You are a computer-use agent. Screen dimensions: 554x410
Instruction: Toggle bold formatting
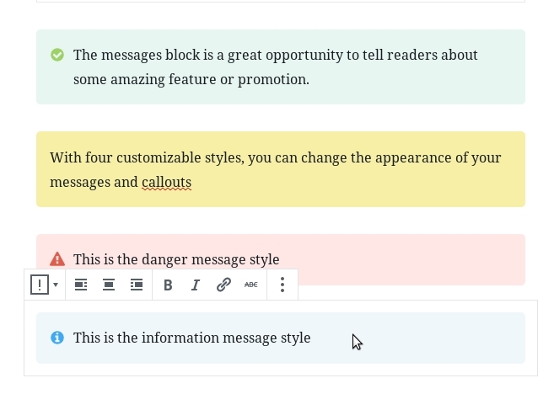tap(168, 285)
